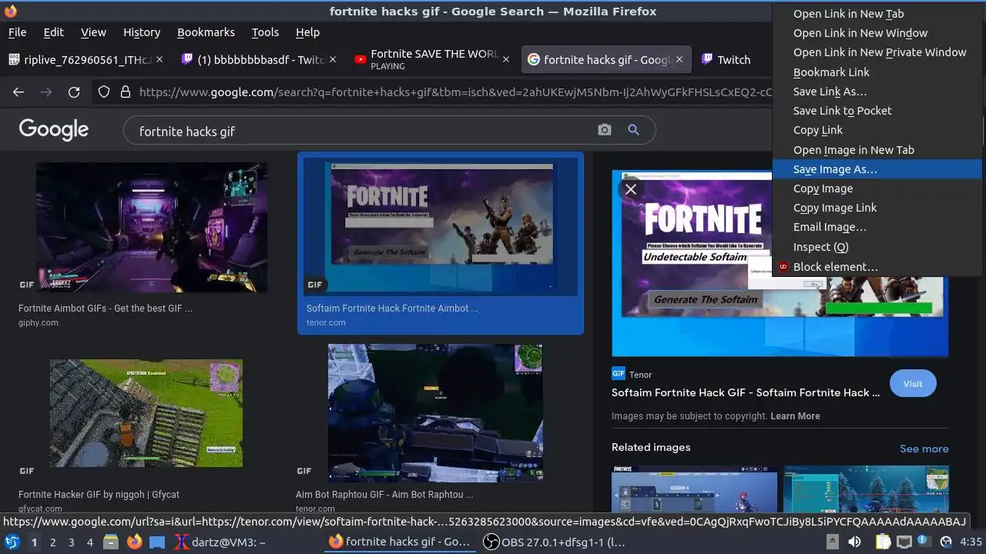Switch to workspace 4
The width and height of the screenshot is (986, 554).
point(89,542)
